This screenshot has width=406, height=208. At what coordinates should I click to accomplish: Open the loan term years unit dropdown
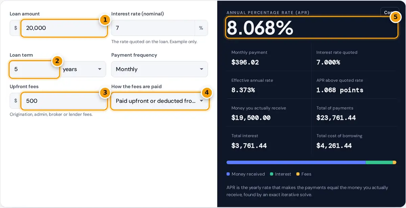tap(83, 69)
